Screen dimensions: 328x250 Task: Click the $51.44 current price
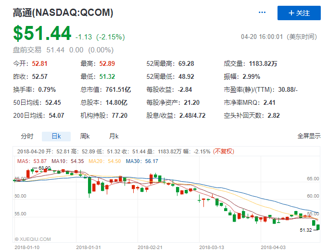point(42,33)
